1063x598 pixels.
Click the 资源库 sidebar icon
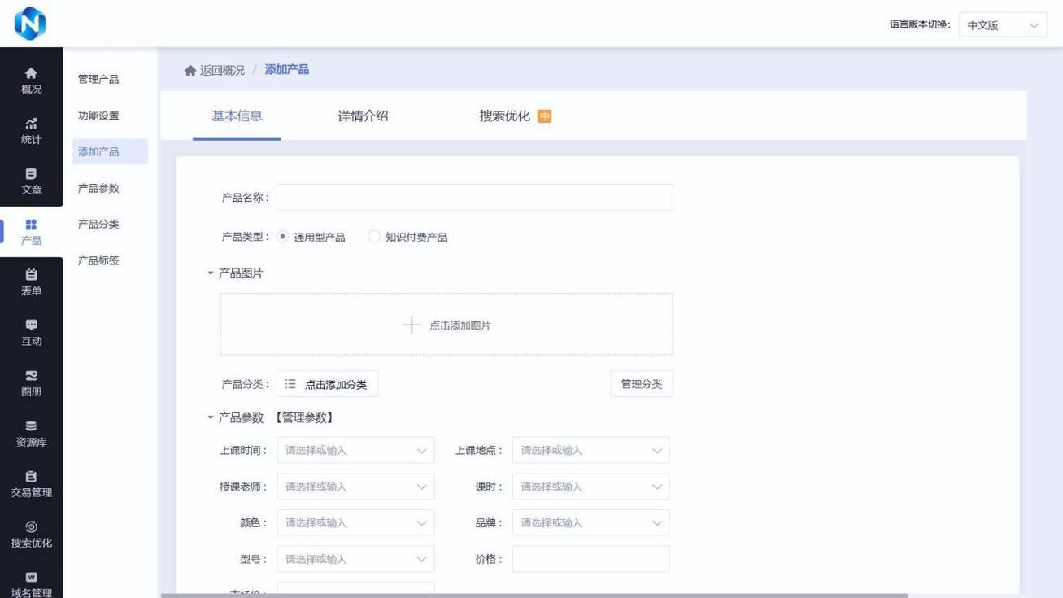tap(31, 433)
